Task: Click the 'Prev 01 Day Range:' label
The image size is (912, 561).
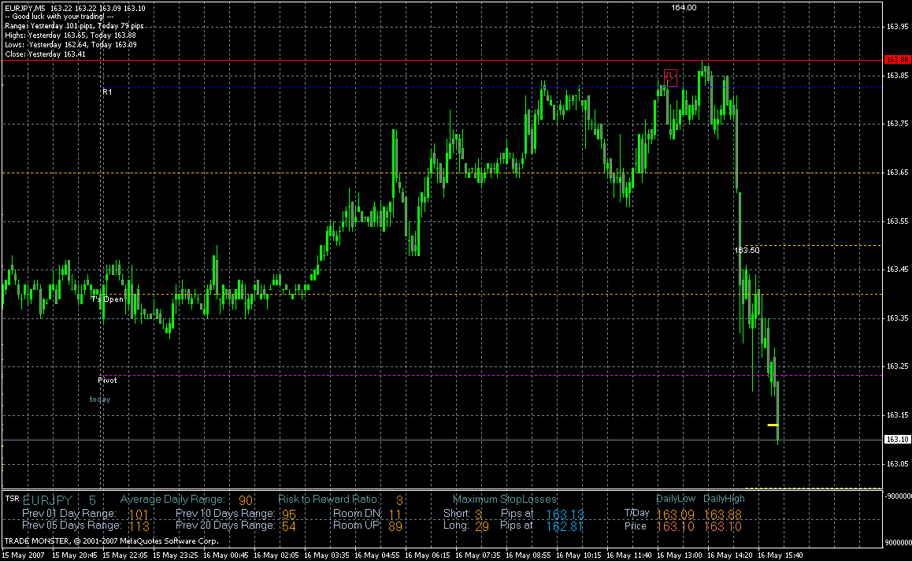Action: click(69, 513)
